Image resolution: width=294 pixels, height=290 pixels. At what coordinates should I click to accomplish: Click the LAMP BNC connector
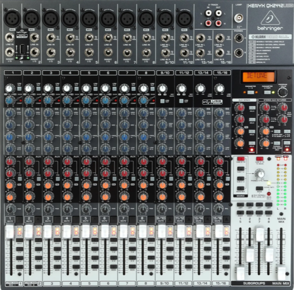pyautogui.click(x=239, y=18)
